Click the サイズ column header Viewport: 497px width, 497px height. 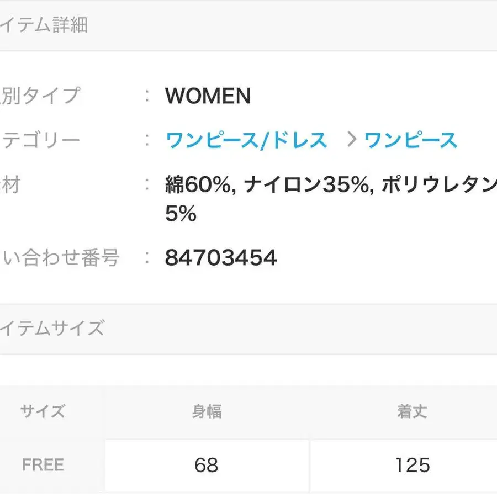[43, 411]
